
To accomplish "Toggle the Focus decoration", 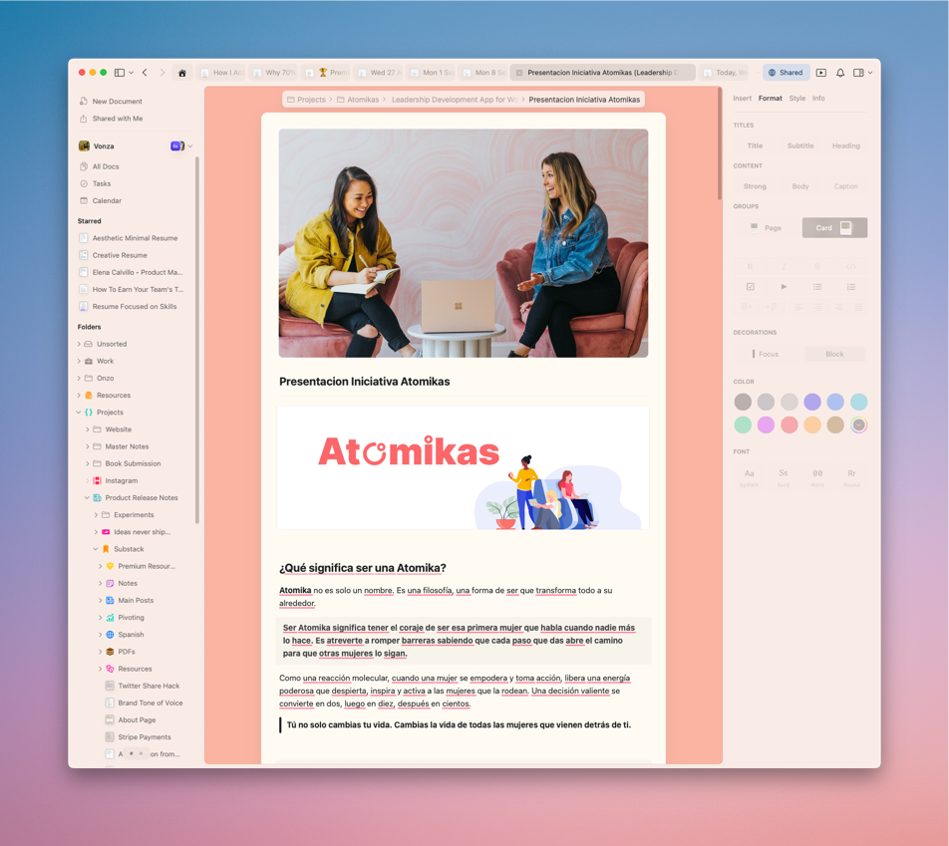I will pyautogui.click(x=765, y=354).
